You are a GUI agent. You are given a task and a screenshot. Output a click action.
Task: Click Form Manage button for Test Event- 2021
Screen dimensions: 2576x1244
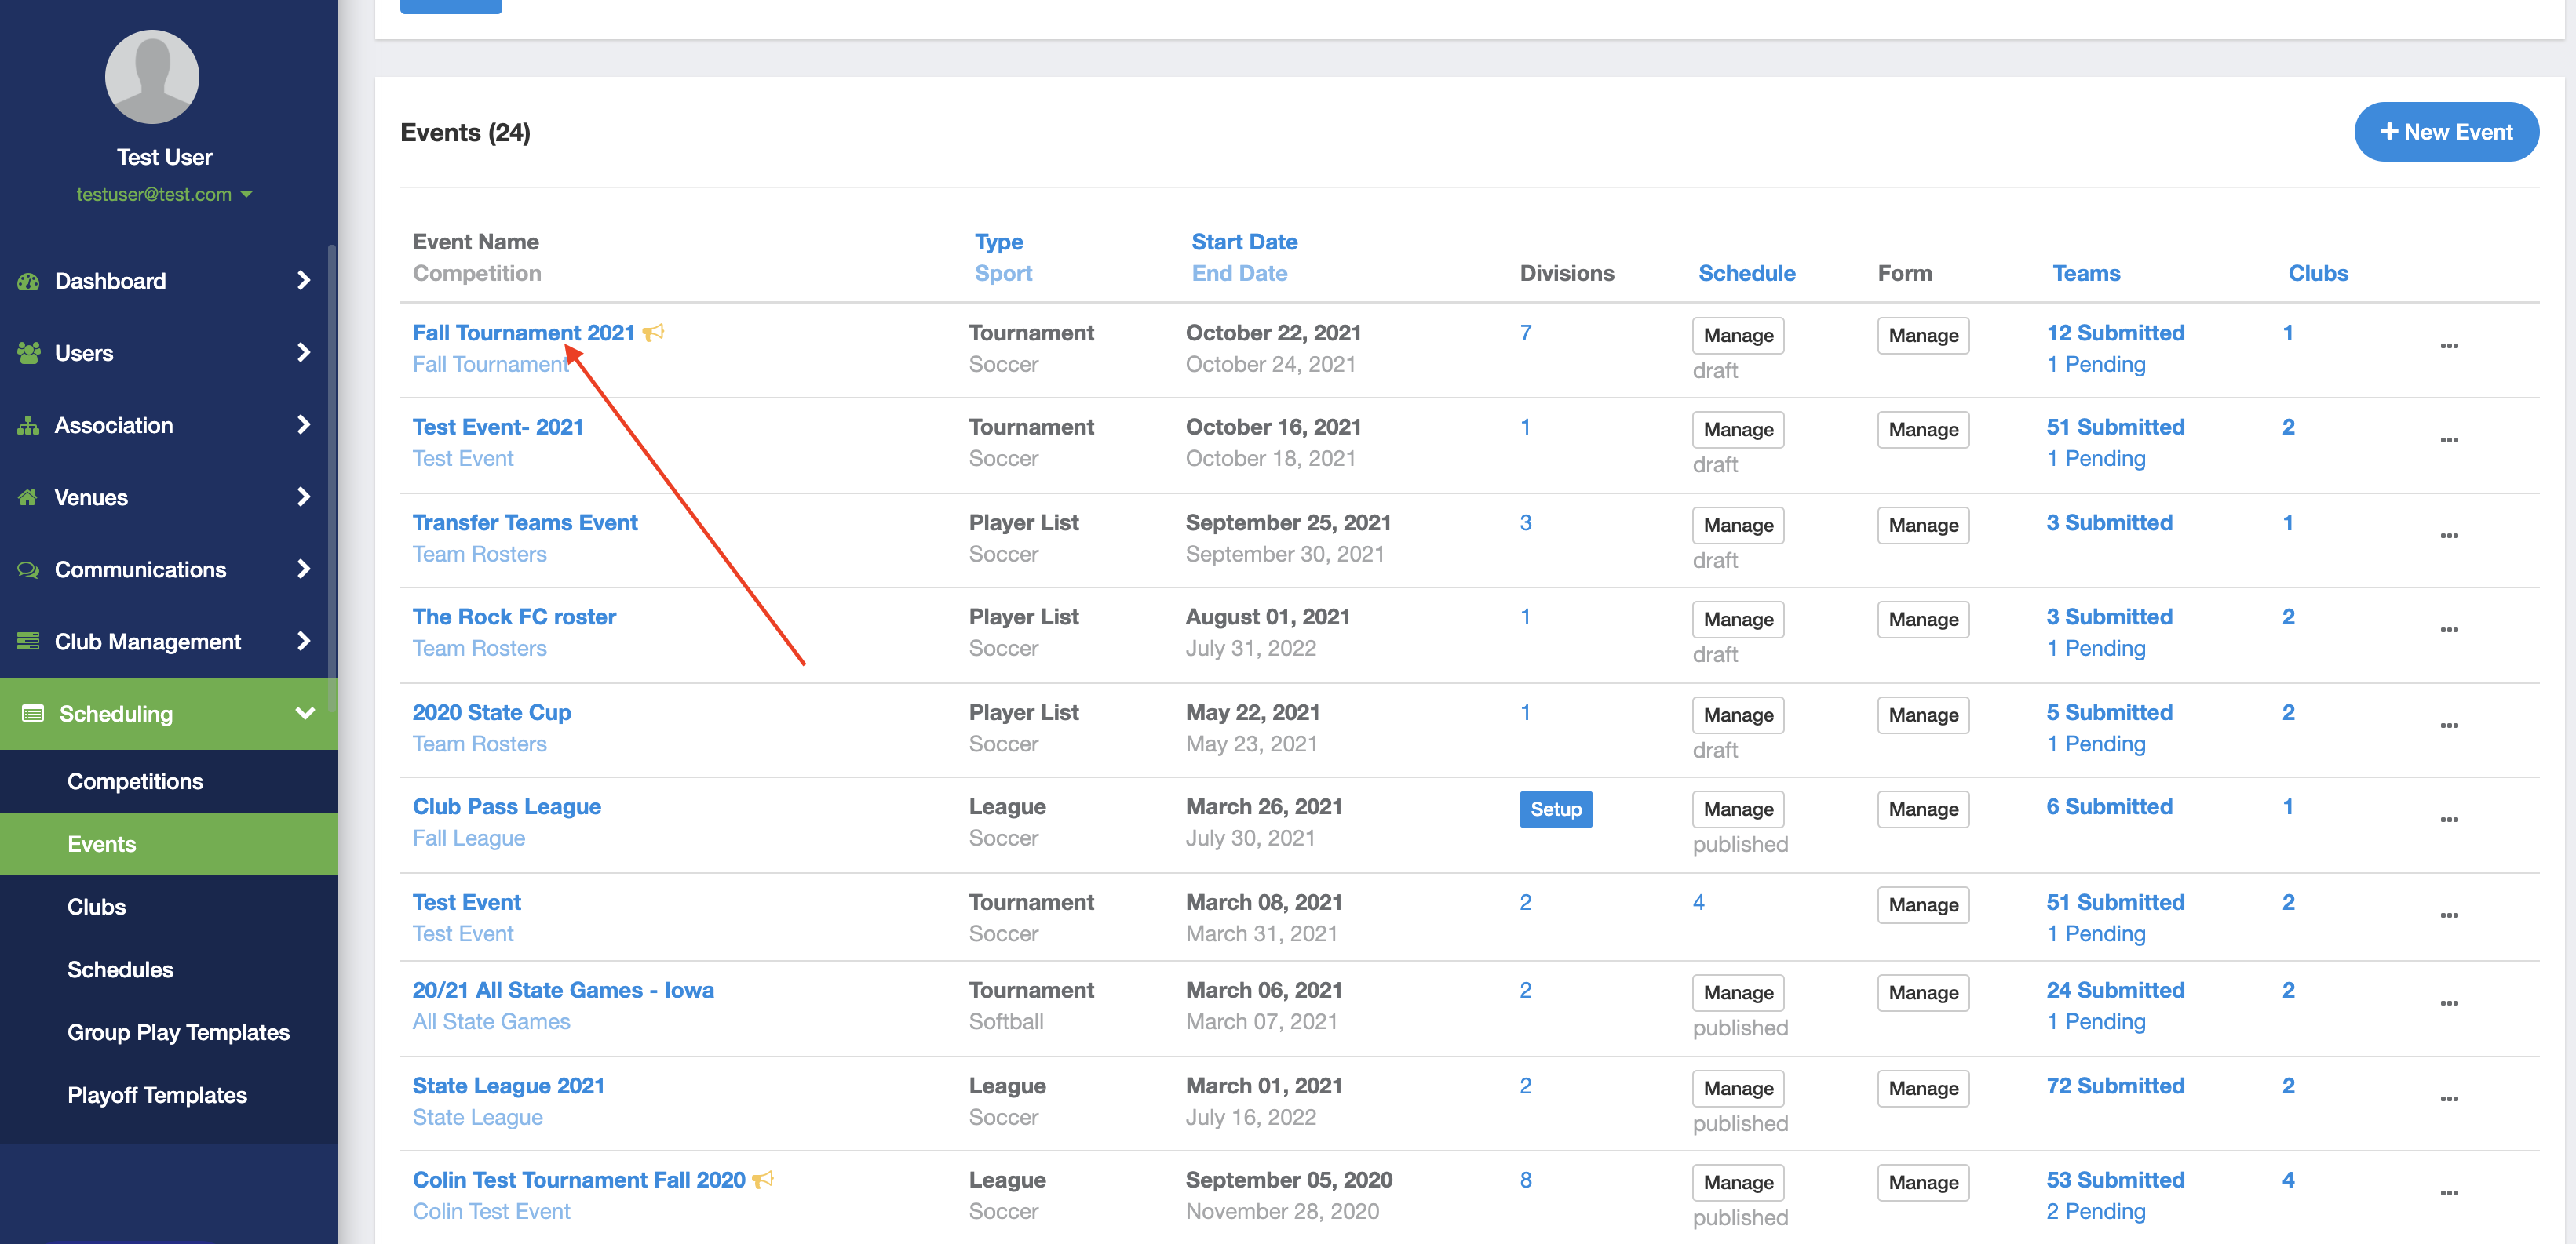coord(1923,430)
